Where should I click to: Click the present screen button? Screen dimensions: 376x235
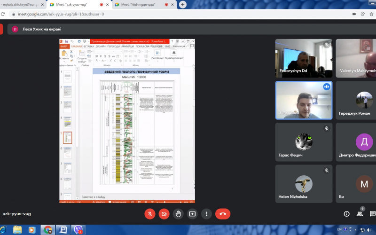(192, 214)
